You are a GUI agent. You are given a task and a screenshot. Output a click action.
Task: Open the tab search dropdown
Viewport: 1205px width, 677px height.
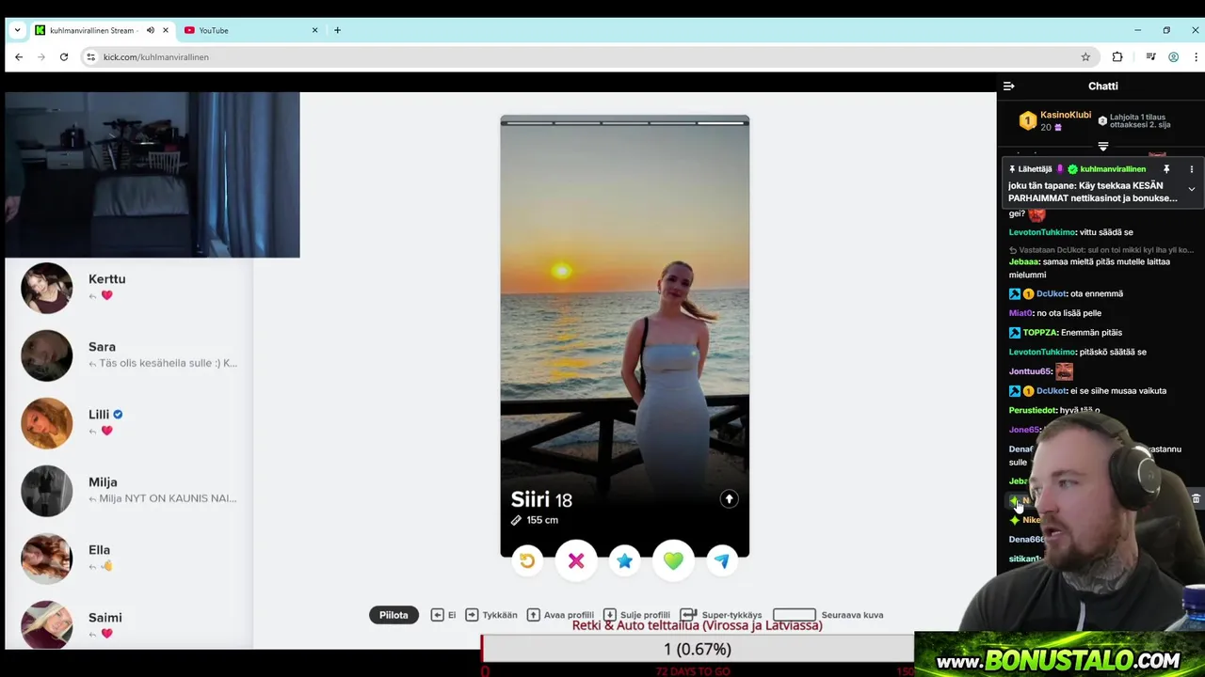(17, 30)
